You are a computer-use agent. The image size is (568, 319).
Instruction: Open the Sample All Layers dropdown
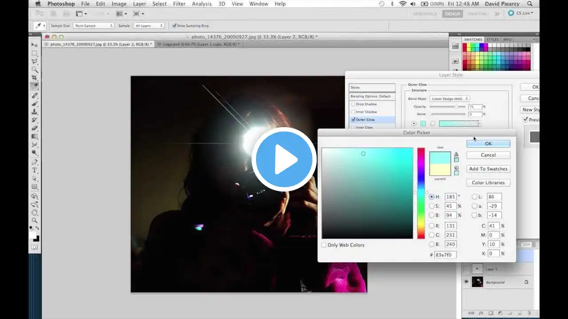pyautogui.click(x=149, y=26)
